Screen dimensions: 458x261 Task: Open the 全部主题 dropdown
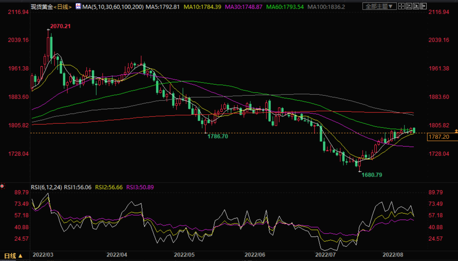click(x=379, y=6)
